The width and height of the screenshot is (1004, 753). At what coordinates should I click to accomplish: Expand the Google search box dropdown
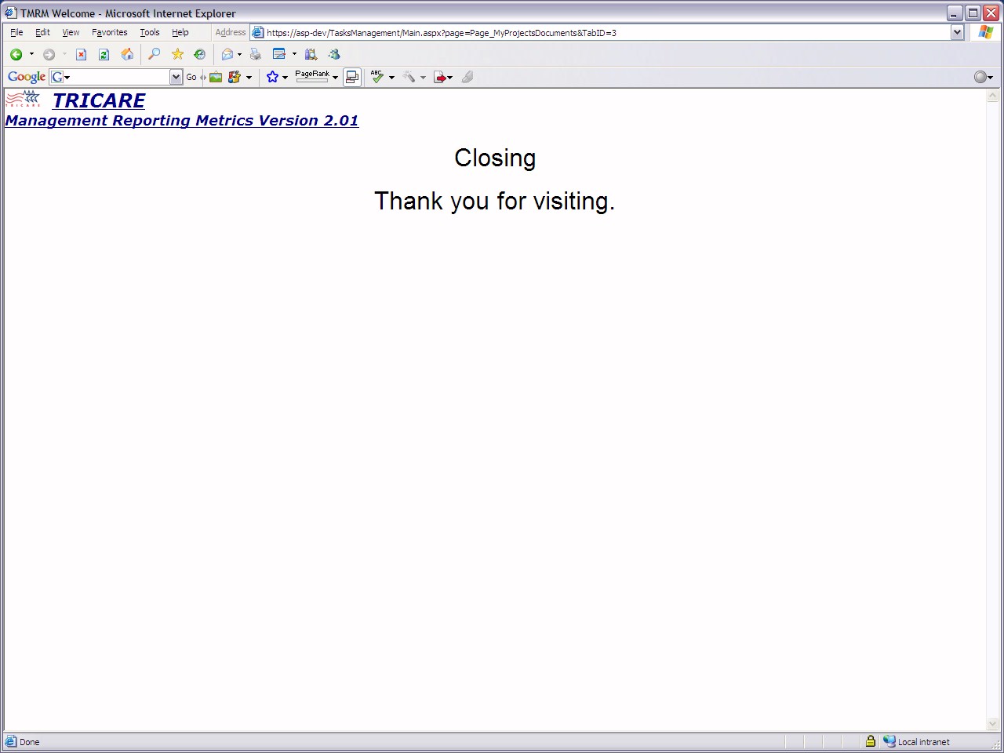click(176, 77)
